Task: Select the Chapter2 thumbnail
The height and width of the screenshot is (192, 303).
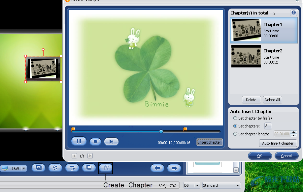Action: point(246,56)
